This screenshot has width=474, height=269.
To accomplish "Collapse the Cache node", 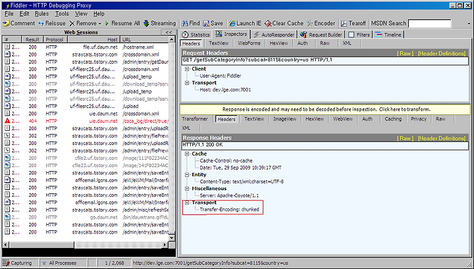I will coord(187,154).
